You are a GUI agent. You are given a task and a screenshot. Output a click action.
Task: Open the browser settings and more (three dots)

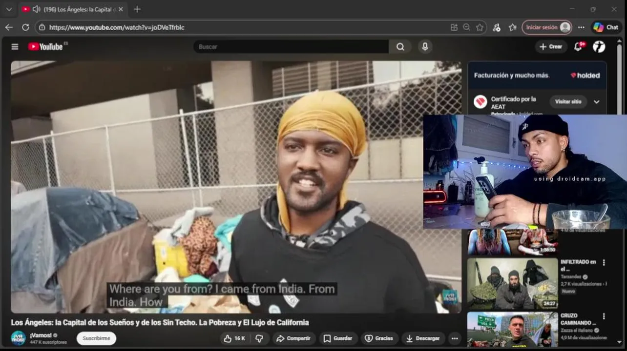pyautogui.click(x=581, y=27)
